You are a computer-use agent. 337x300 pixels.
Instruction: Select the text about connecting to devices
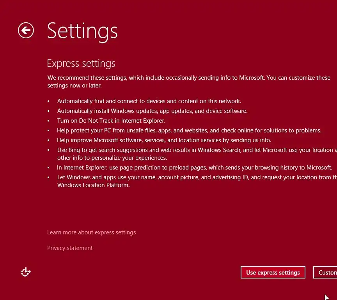[149, 101]
